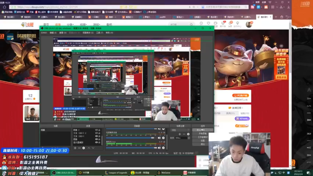
Task: Open OBS 文件(F) menu
Action: pos(44,33)
